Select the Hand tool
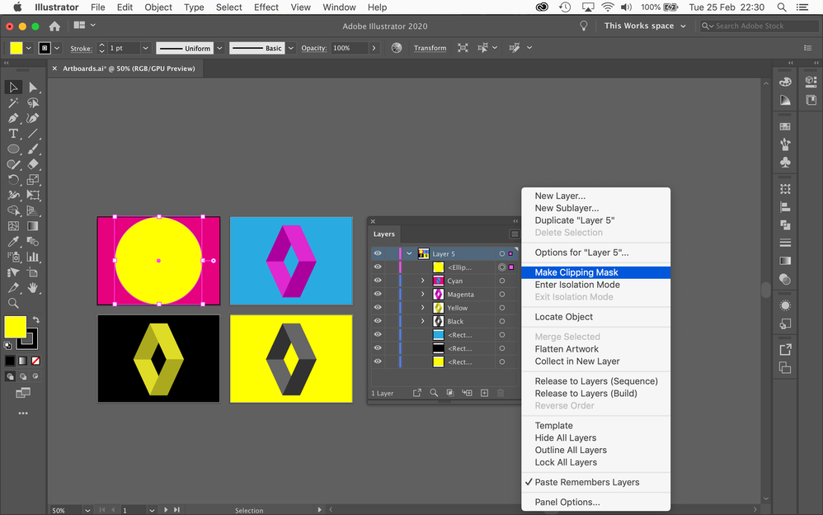 (x=33, y=288)
